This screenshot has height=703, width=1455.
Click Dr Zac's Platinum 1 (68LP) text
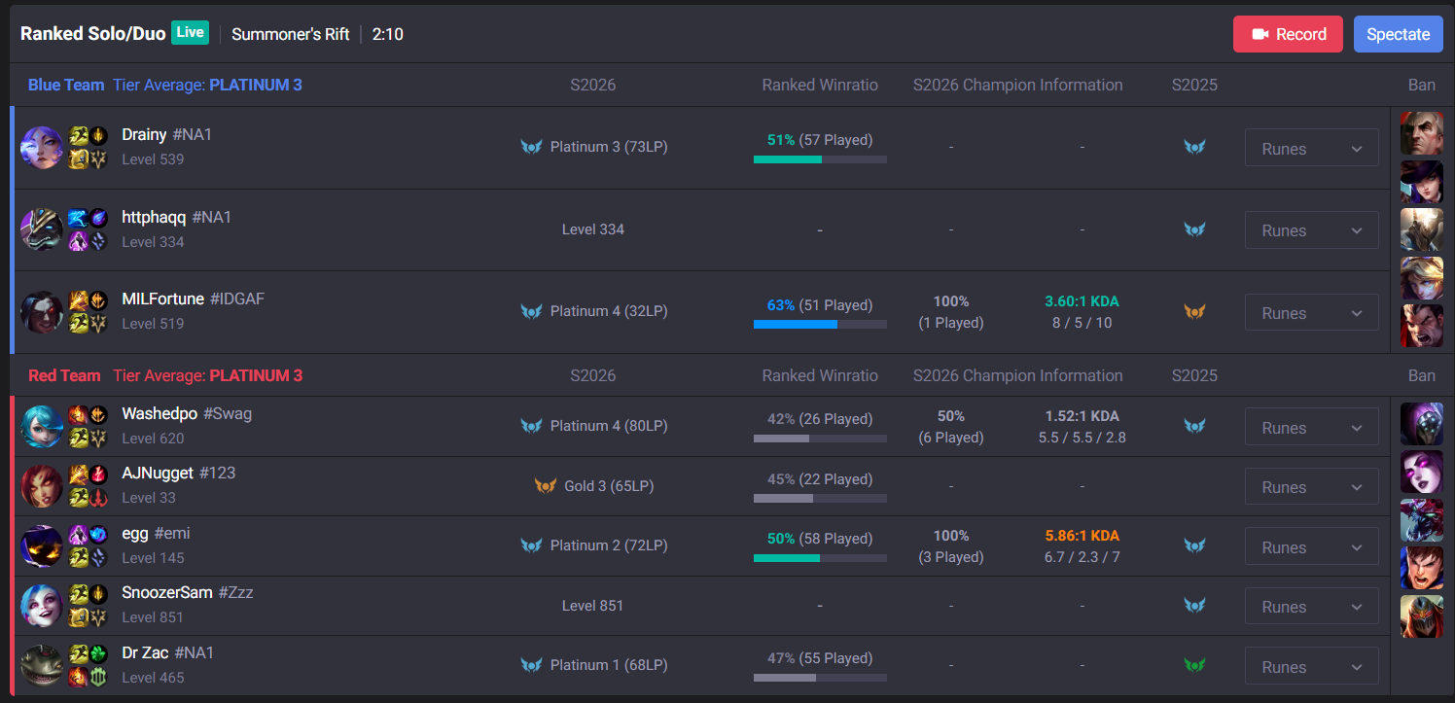pyautogui.click(x=609, y=665)
